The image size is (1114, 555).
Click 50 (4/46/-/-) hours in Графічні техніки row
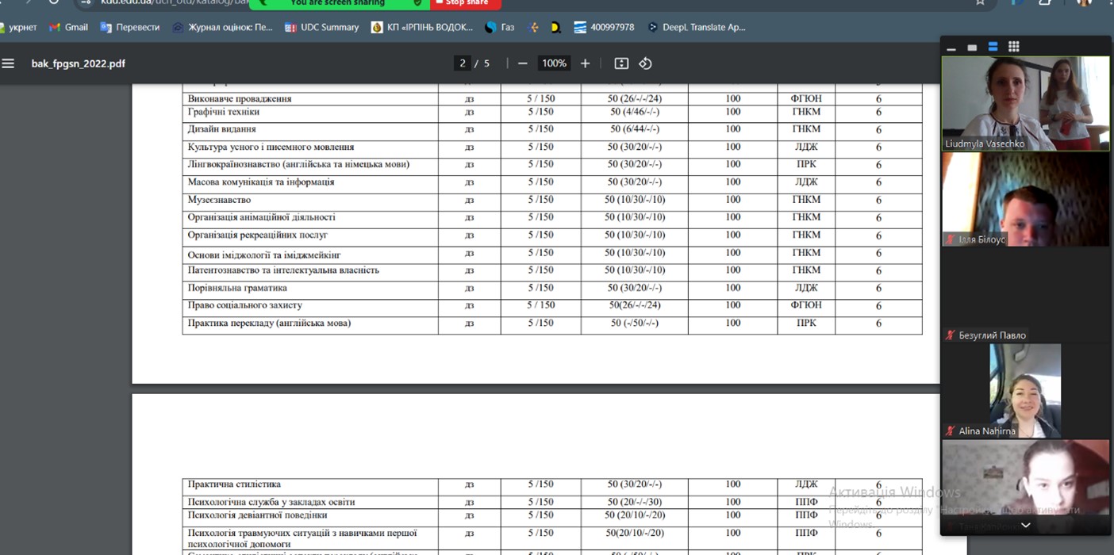pyautogui.click(x=635, y=112)
